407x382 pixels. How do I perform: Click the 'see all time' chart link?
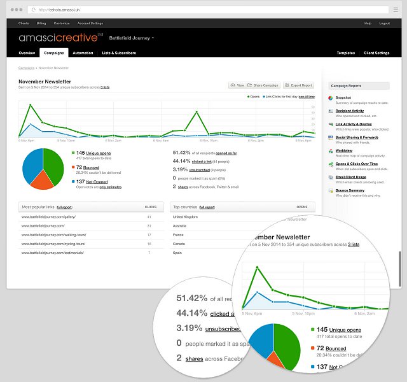tap(307, 97)
